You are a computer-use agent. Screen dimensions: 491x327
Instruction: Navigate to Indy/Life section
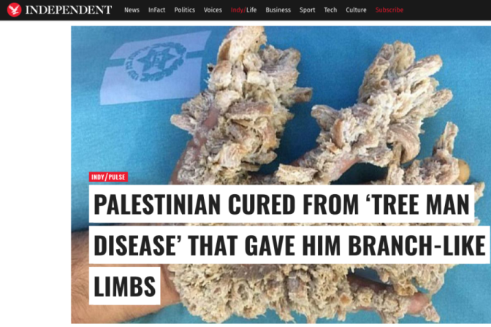243,10
